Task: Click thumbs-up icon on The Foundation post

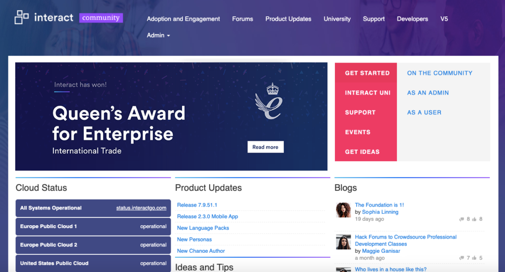Action: [474, 219]
